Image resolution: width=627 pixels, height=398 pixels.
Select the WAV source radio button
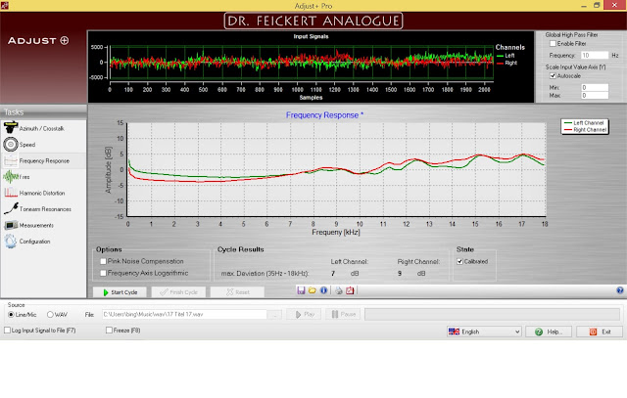click(x=50, y=315)
